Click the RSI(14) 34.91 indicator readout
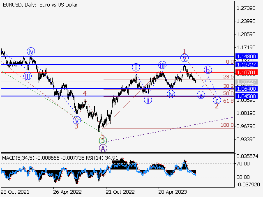The height and width of the screenshot is (197, 263). 102,158
